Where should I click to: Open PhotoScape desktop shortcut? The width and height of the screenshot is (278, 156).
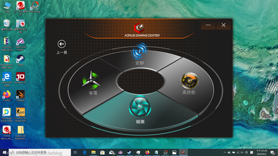(34, 7)
